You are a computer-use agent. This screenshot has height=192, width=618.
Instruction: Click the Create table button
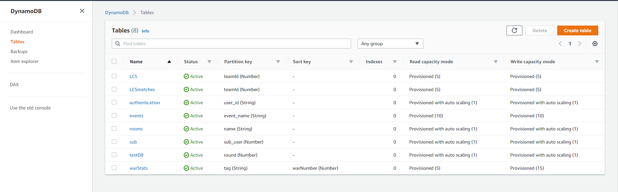tap(578, 30)
